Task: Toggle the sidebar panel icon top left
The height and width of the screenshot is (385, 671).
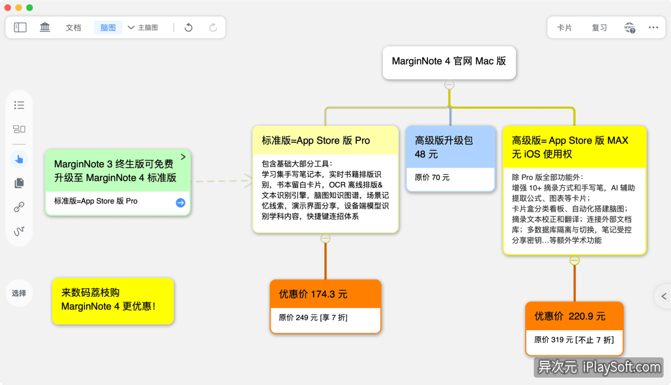Action: [20, 27]
